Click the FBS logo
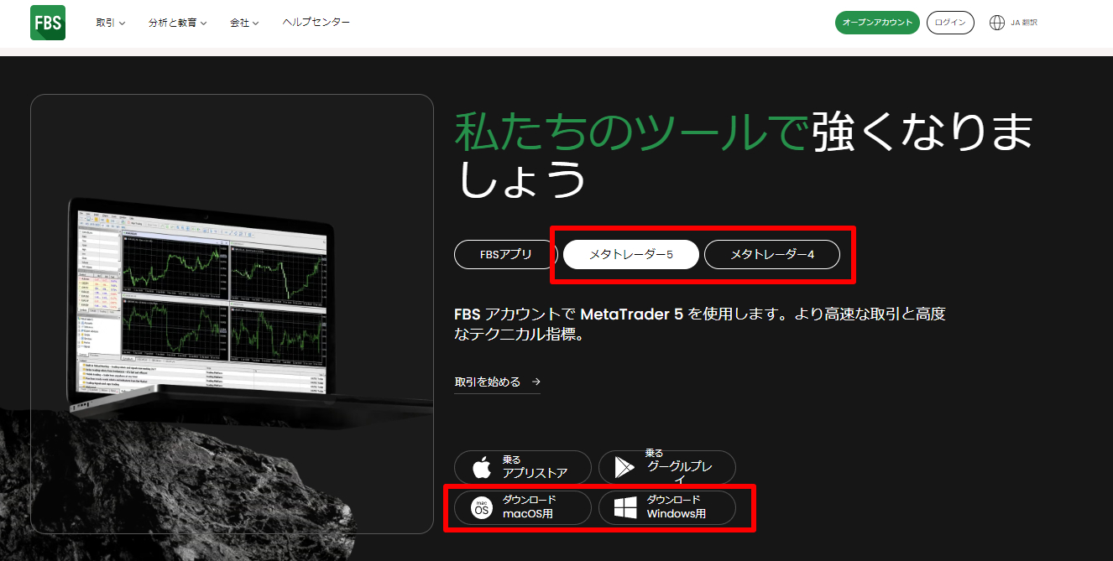 [47, 22]
